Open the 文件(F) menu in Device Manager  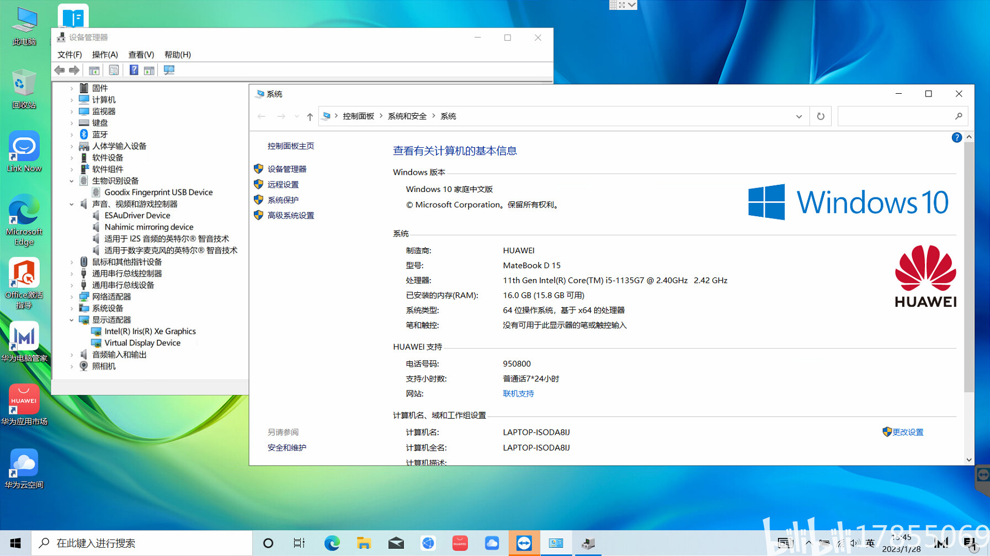click(x=70, y=55)
